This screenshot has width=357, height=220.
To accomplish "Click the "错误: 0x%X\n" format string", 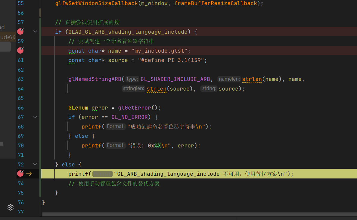I will point(149,146).
